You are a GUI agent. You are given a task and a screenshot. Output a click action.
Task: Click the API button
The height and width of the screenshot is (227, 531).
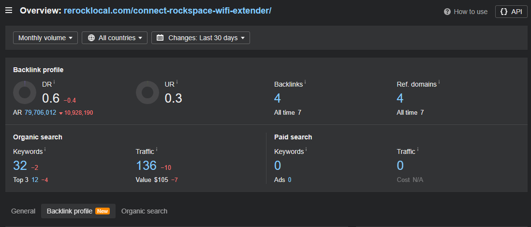(511, 12)
